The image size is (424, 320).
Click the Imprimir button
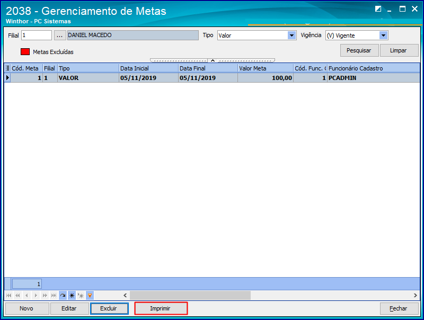(161, 308)
